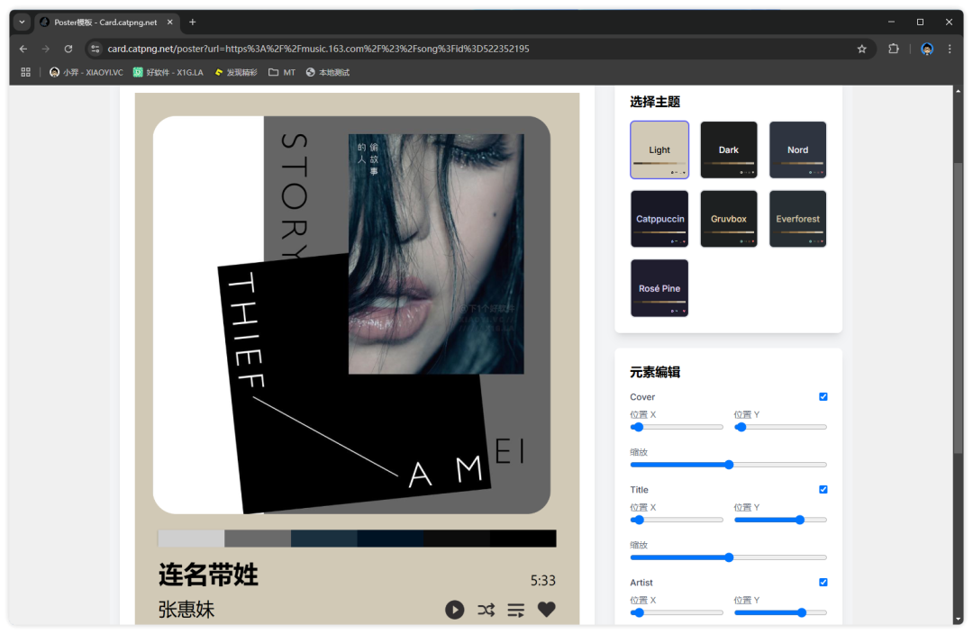973x634 pixels.
Task: Open the Chrome three-dot menu
Action: pos(950,49)
